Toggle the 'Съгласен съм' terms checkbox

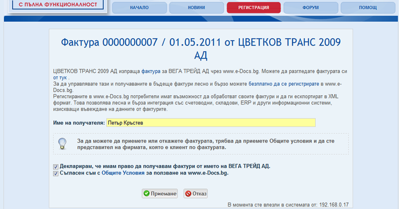pos(55,174)
